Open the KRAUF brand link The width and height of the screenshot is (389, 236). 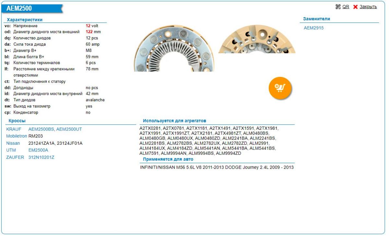point(13,129)
